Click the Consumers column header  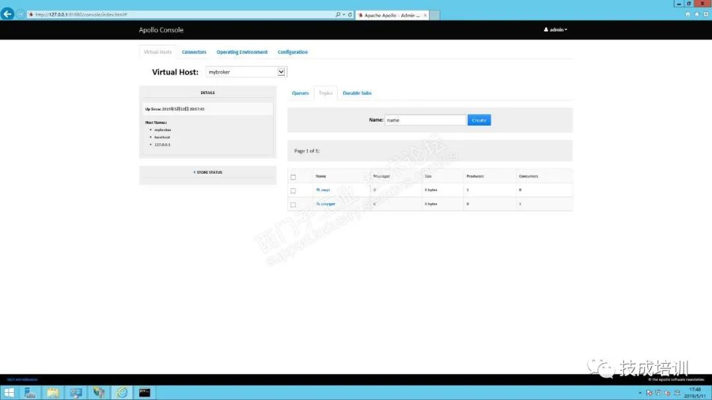pyautogui.click(x=529, y=176)
